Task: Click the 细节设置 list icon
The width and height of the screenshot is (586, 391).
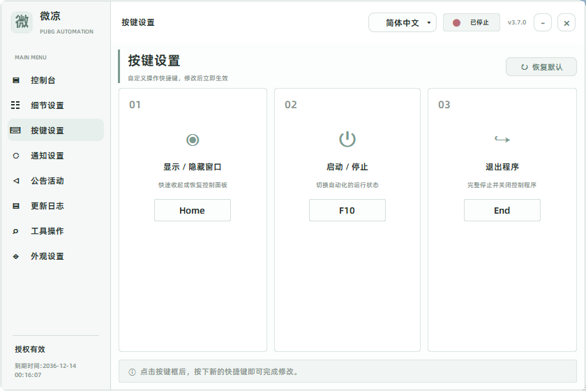Action: pyautogui.click(x=15, y=105)
